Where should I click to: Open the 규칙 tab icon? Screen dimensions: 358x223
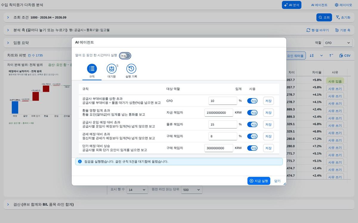click(x=92, y=69)
